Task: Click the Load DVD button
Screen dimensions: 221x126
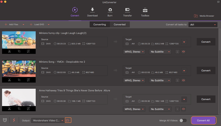Action: coord(37,24)
